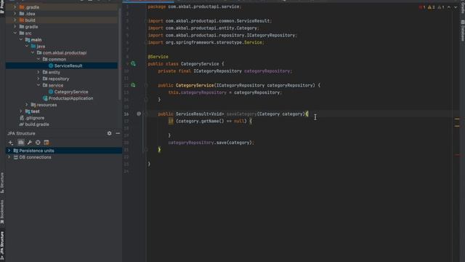The image size is (465, 262).
Task: Expand the .idea folder
Action: click(x=15, y=13)
